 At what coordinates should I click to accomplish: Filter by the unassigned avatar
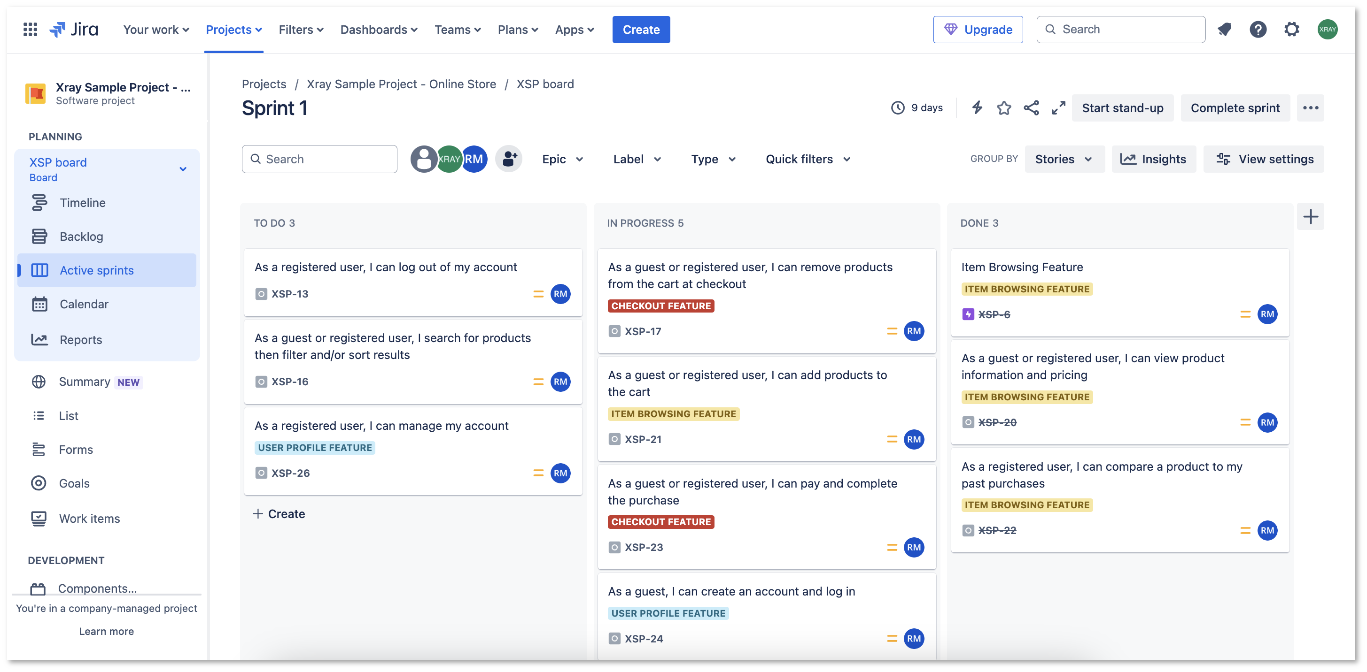pyautogui.click(x=423, y=159)
